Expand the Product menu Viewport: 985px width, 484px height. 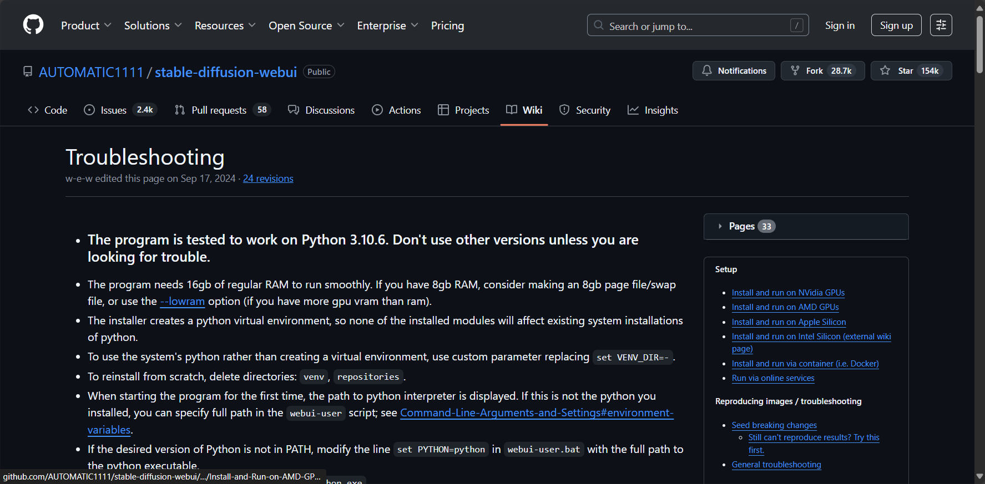pos(86,26)
